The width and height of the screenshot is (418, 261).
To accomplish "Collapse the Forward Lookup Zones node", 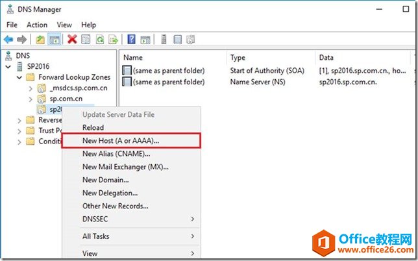I will coord(19,77).
